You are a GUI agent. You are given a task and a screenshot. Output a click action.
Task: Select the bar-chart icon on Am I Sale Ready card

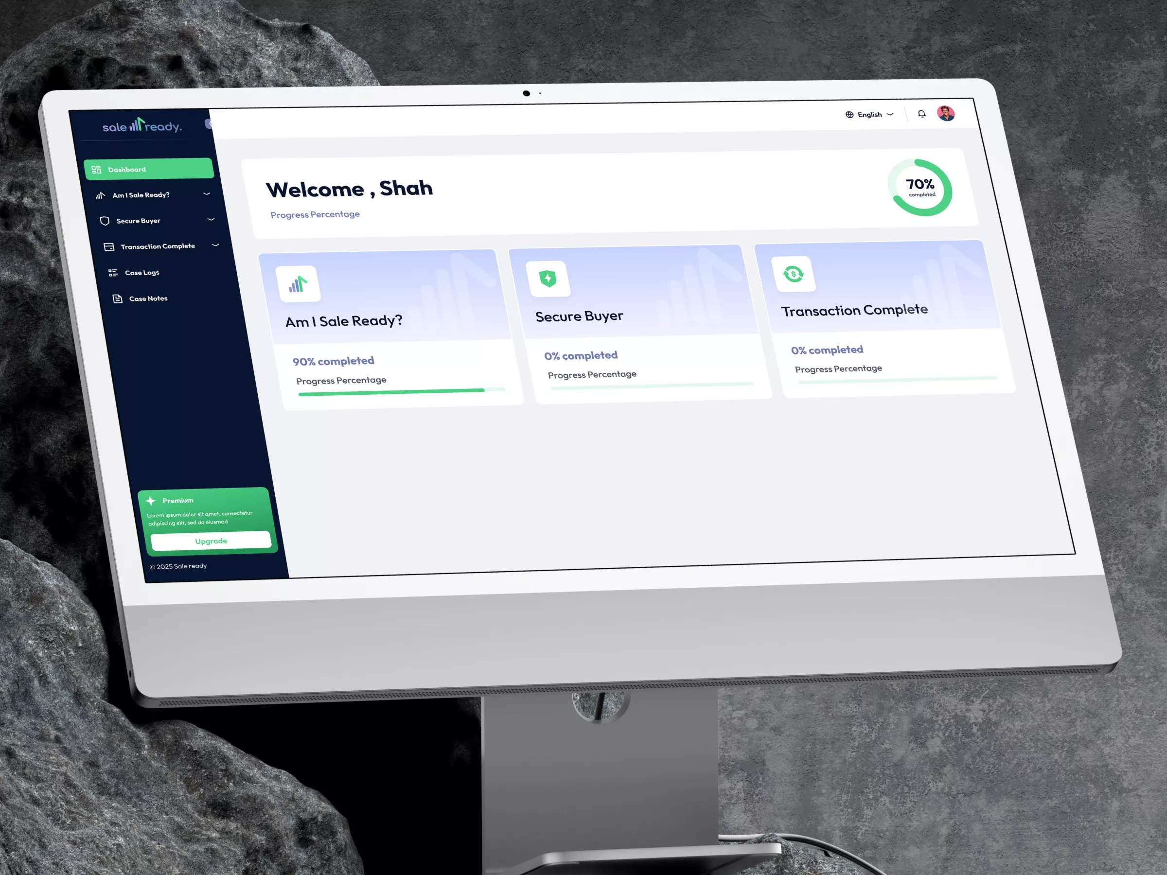299,284
